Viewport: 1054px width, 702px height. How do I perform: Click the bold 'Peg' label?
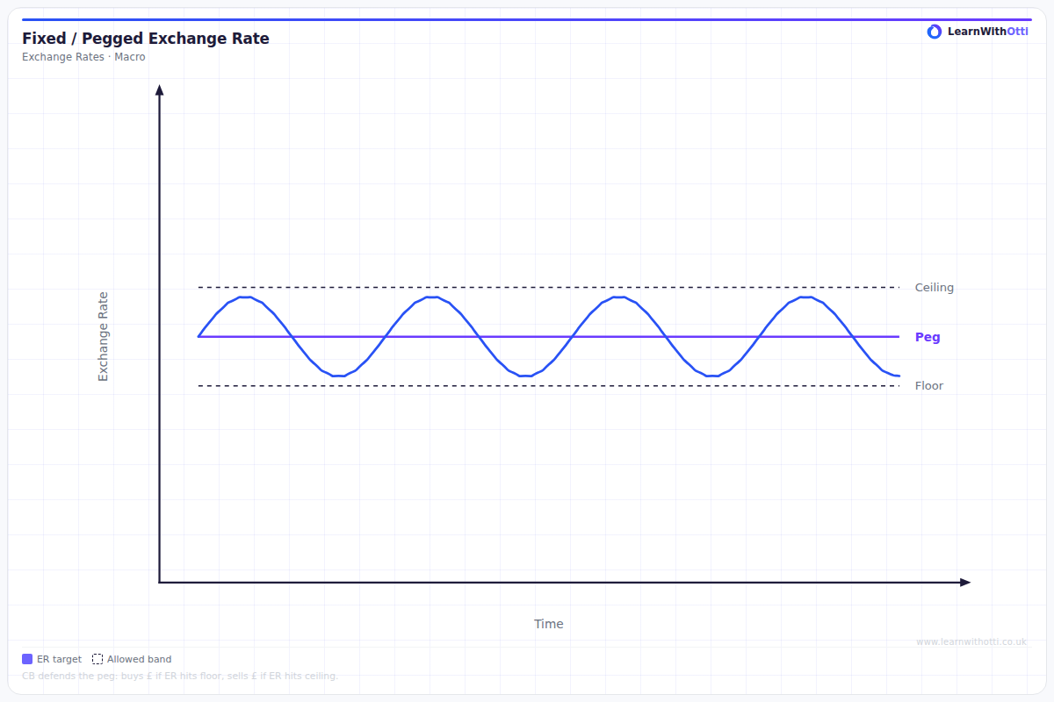[x=928, y=337]
